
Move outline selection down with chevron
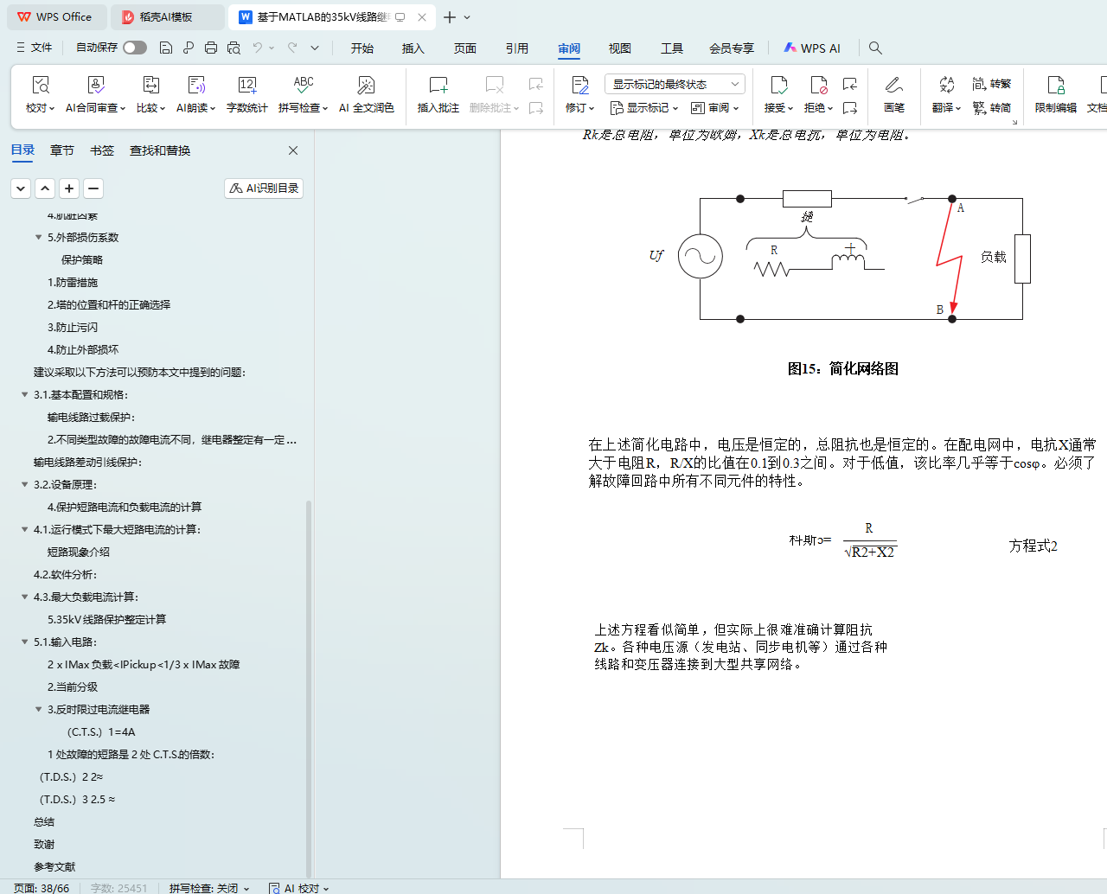21,188
